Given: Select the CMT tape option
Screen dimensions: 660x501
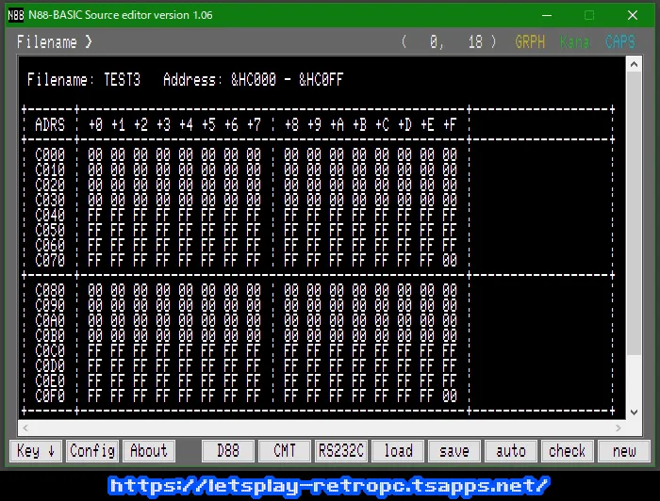Looking at the screenshot, I should pyautogui.click(x=285, y=451).
